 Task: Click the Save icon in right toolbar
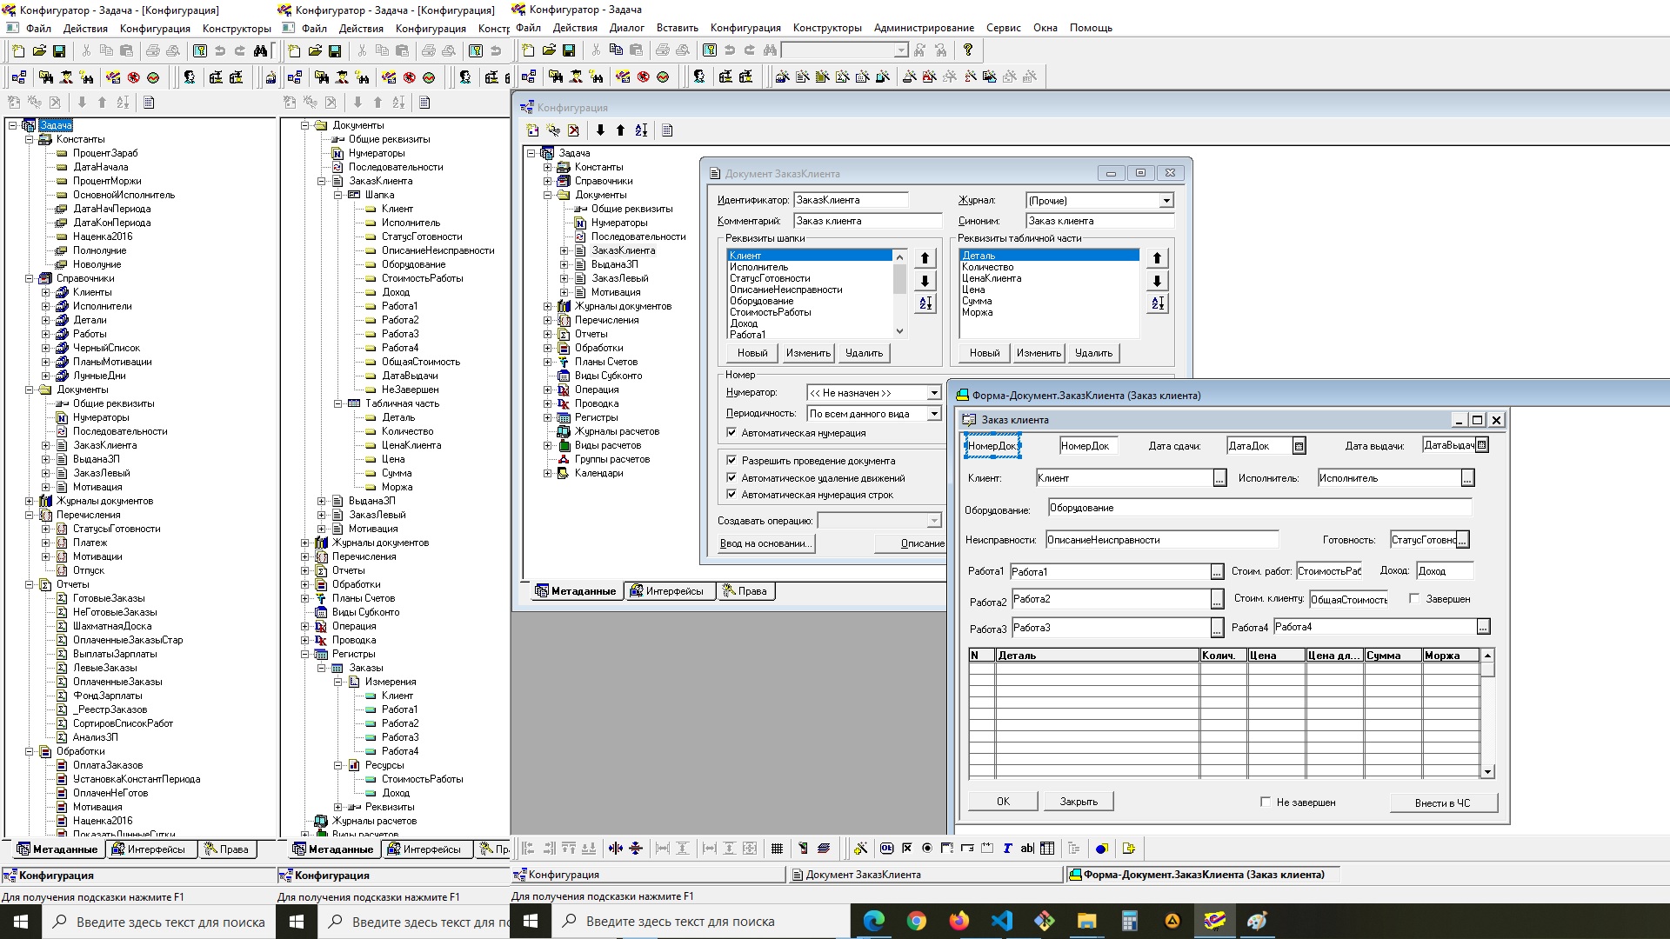point(569,50)
